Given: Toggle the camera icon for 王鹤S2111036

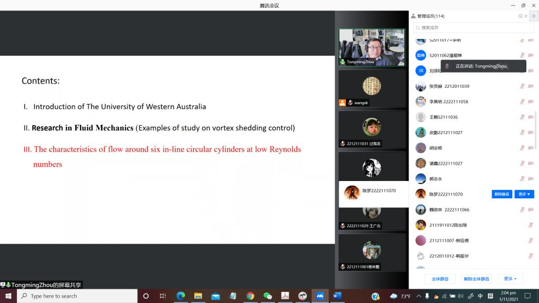Looking at the screenshot, I should click(x=531, y=117).
